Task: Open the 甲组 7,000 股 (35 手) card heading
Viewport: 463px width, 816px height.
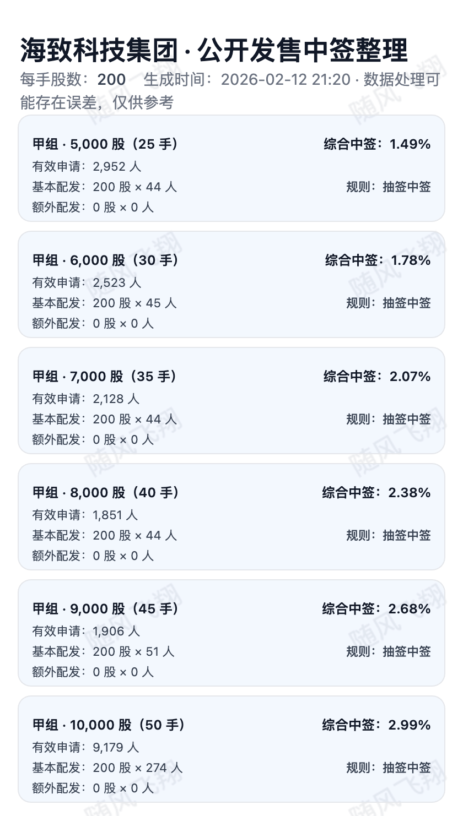Action: click(x=105, y=377)
